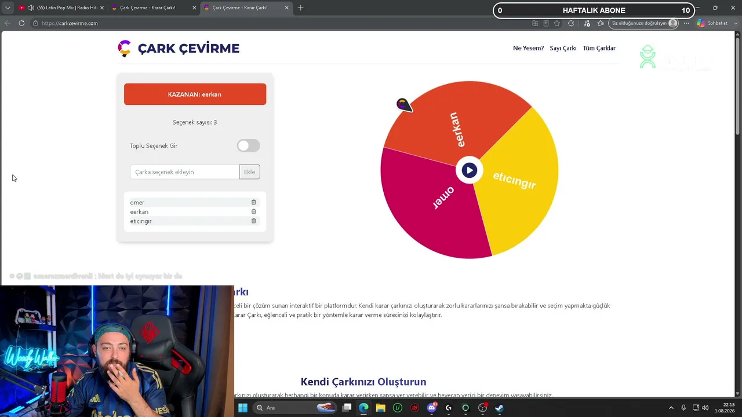Close the active Çark Çevirme tab
Viewport: 742px width, 417px height.
[x=286, y=8]
